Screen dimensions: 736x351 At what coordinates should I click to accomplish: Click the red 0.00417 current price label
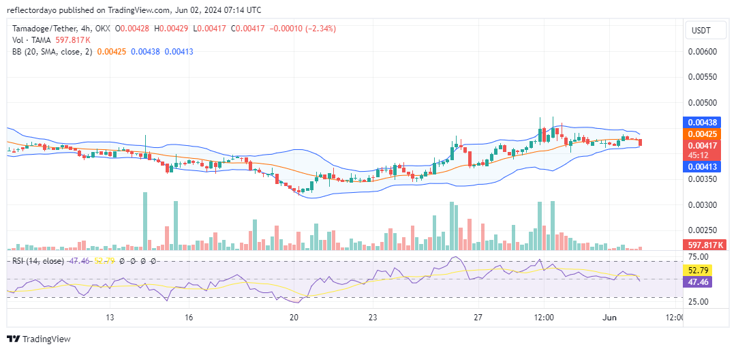(703, 145)
